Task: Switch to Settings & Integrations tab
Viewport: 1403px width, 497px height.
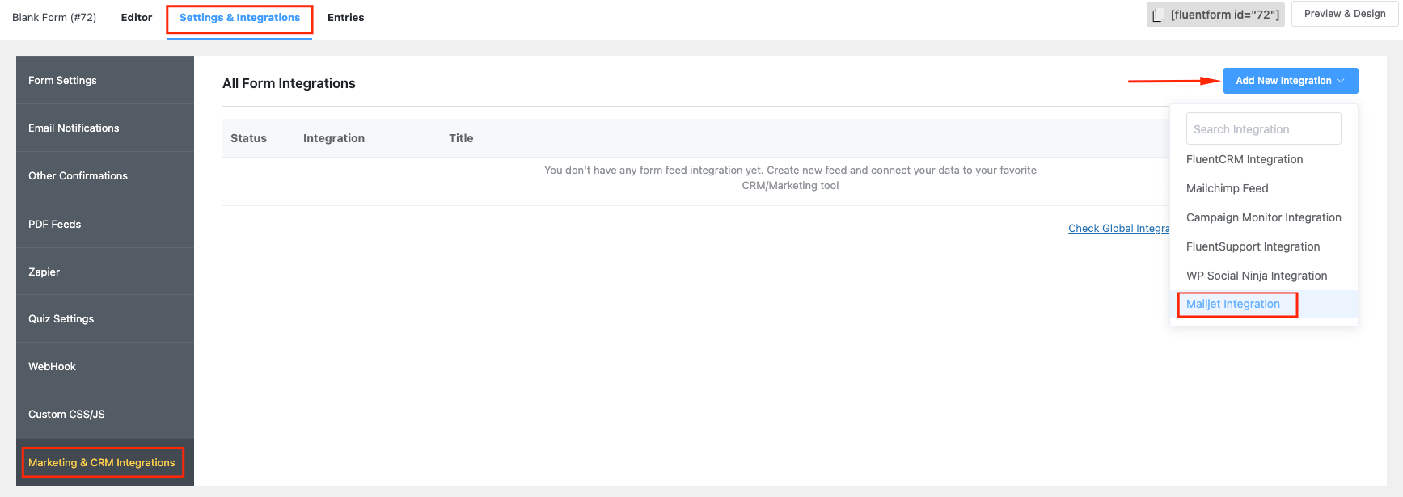Action: [x=239, y=18]
